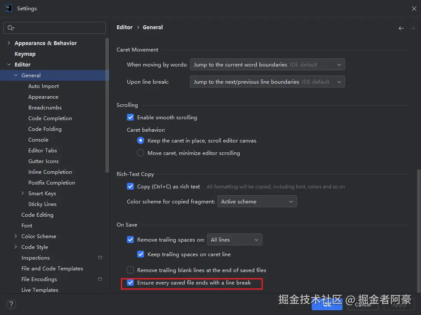Screen dimensions: 421x315
Task: Open Postfix Completion settings
Action: tap(51, 183)
